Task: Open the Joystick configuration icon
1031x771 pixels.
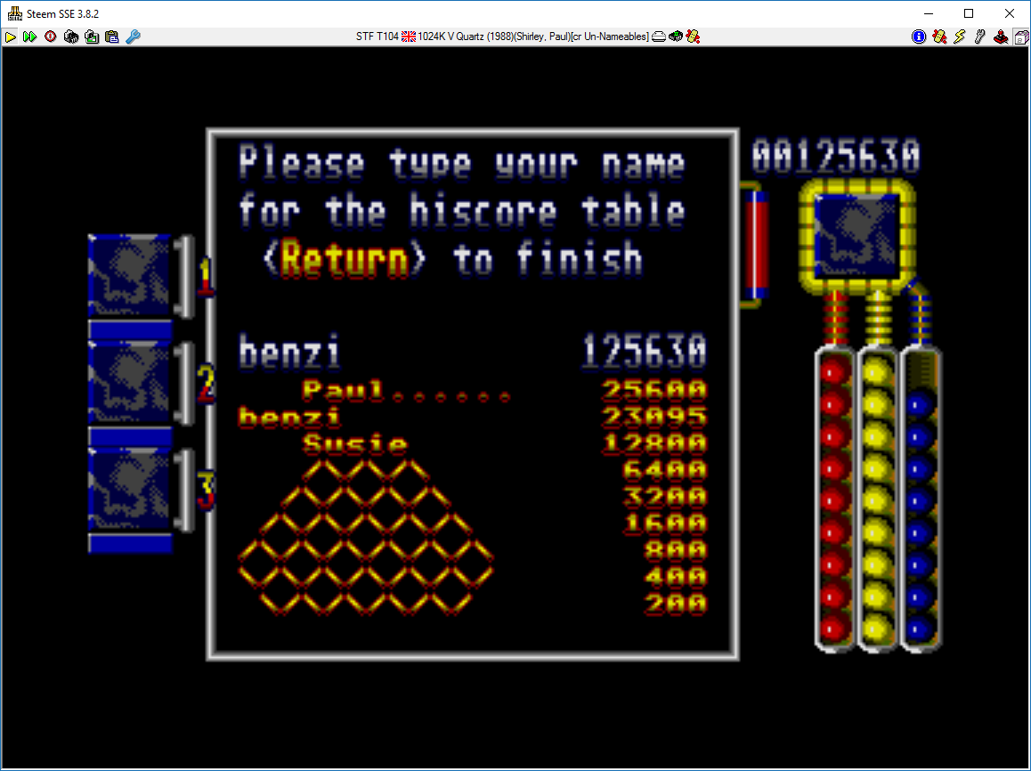Action: [x=1001, y=37]
